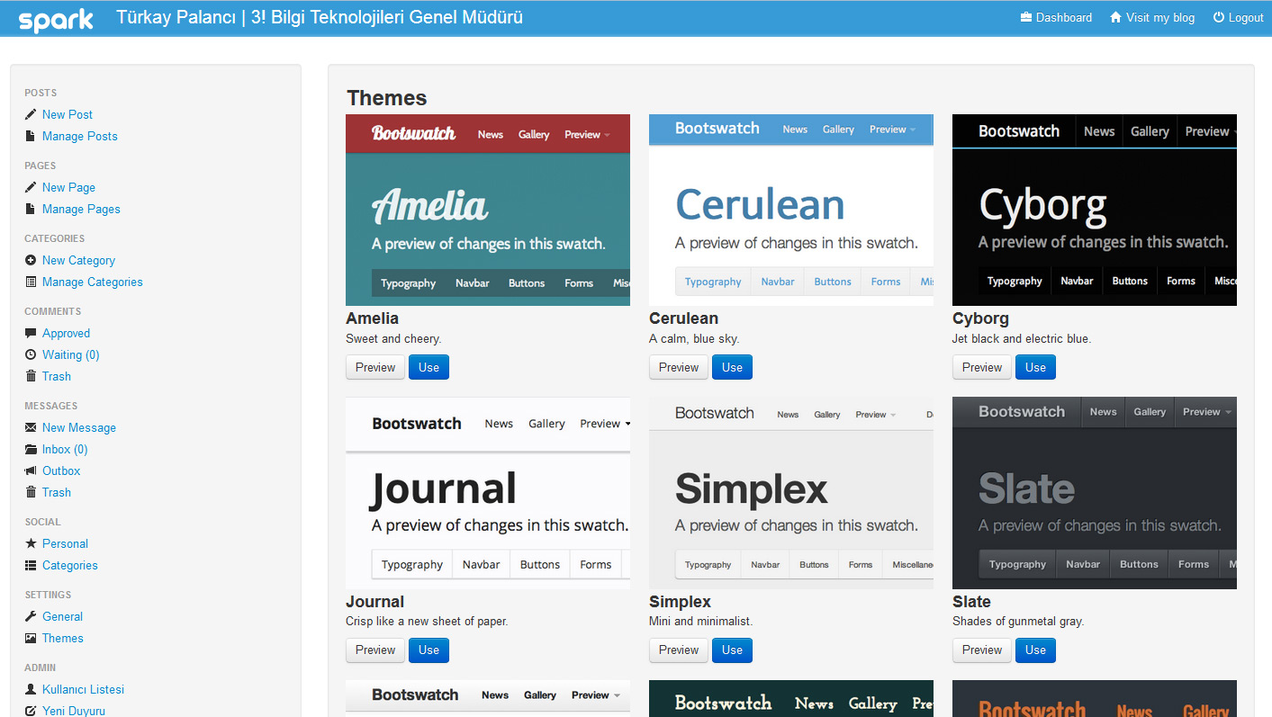Click the star icon beside Personal
This screenshot has width=1272, height=717.
[x=31, y=543]
